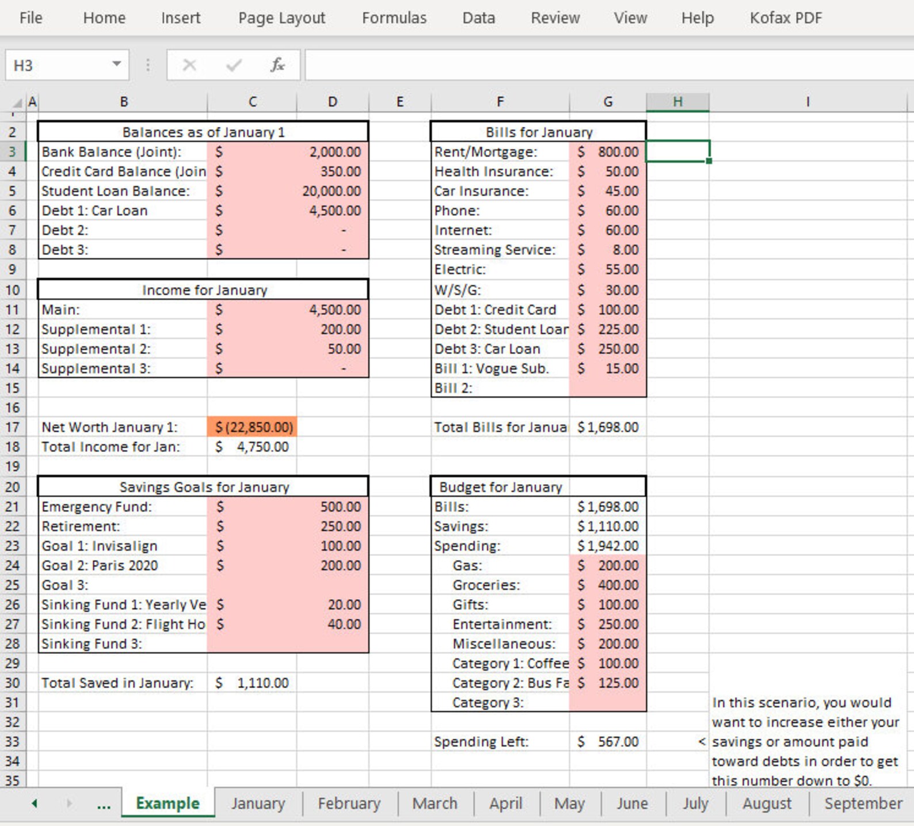Select column G header
This screenshot has width=914, height=826.
tap(608, 102)
